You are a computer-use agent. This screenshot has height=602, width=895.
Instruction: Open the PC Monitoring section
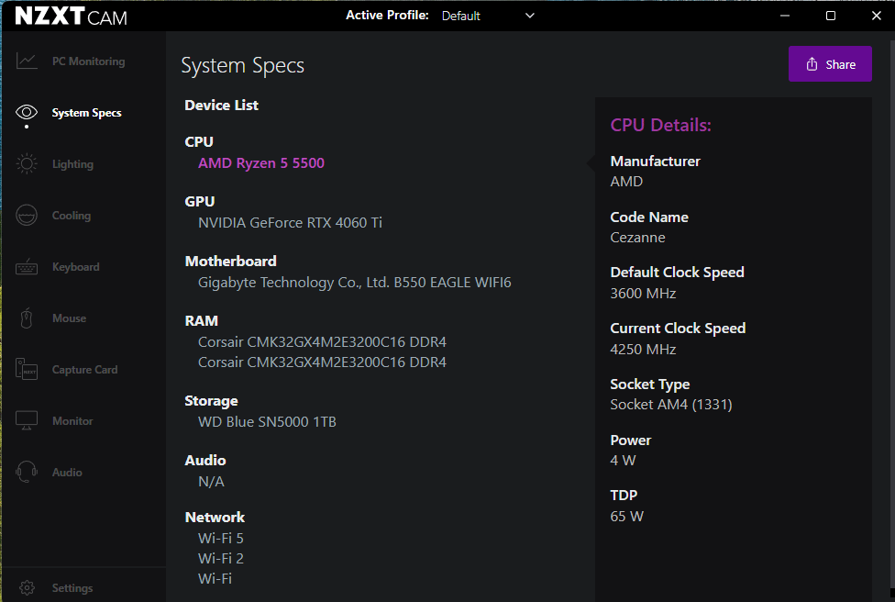tap(88, 61)
